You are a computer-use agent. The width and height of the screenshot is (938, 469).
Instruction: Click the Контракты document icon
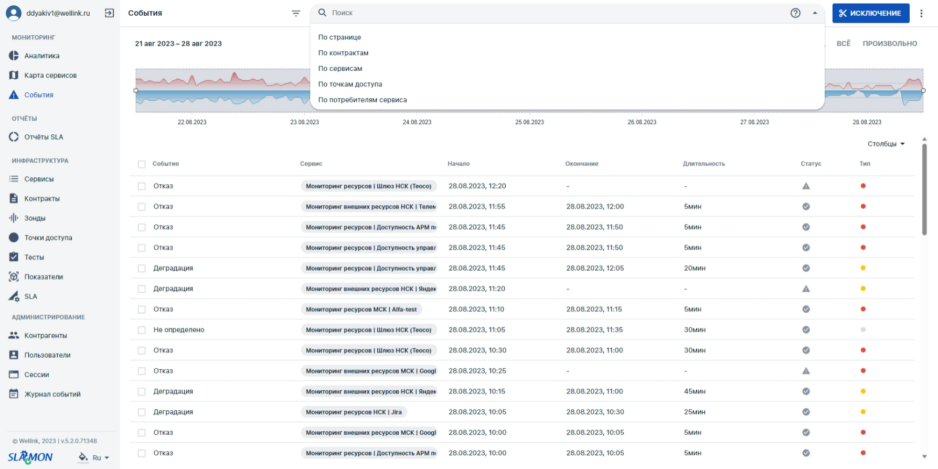(x=14, y=198)
